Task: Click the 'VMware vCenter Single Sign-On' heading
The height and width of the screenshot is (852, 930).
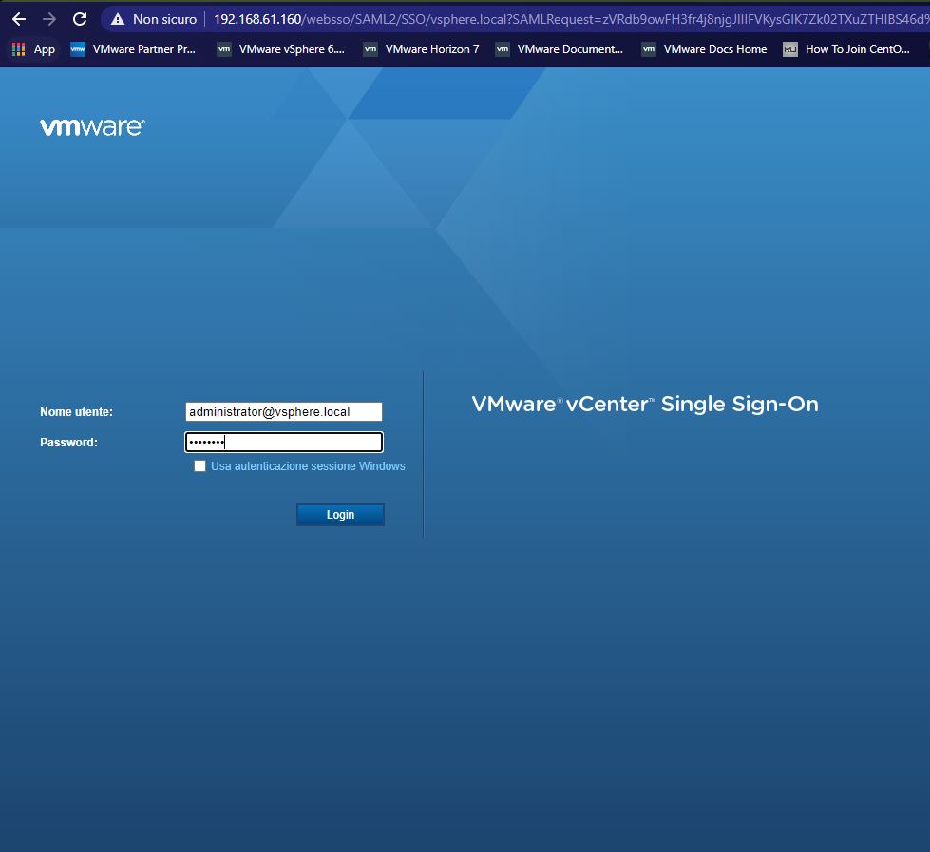Action: (x=645, y=404)
